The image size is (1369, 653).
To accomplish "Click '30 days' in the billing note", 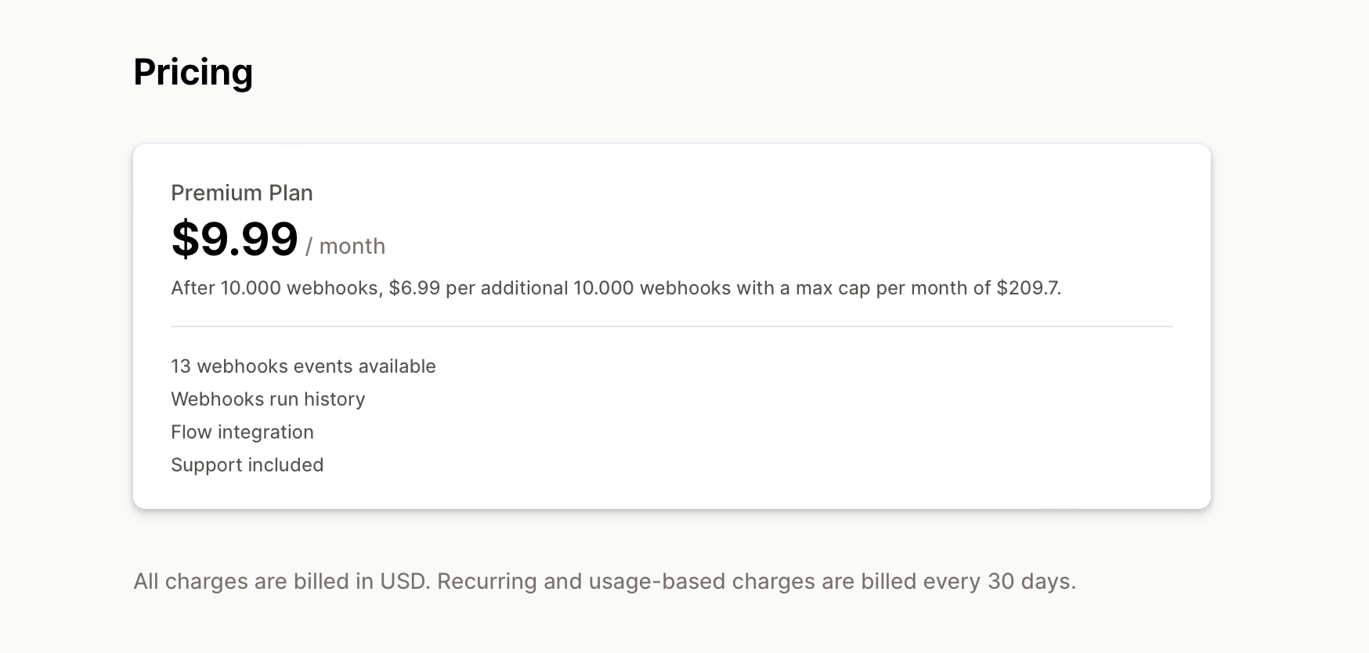I will click(1029, 582).
